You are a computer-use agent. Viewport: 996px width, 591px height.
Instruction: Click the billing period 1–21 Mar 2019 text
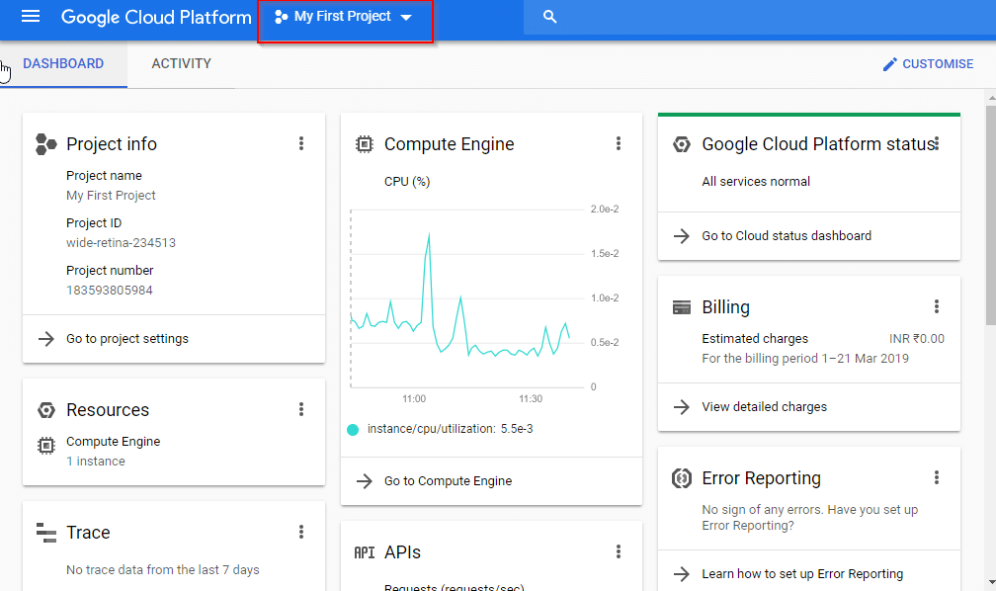(805, 359)
